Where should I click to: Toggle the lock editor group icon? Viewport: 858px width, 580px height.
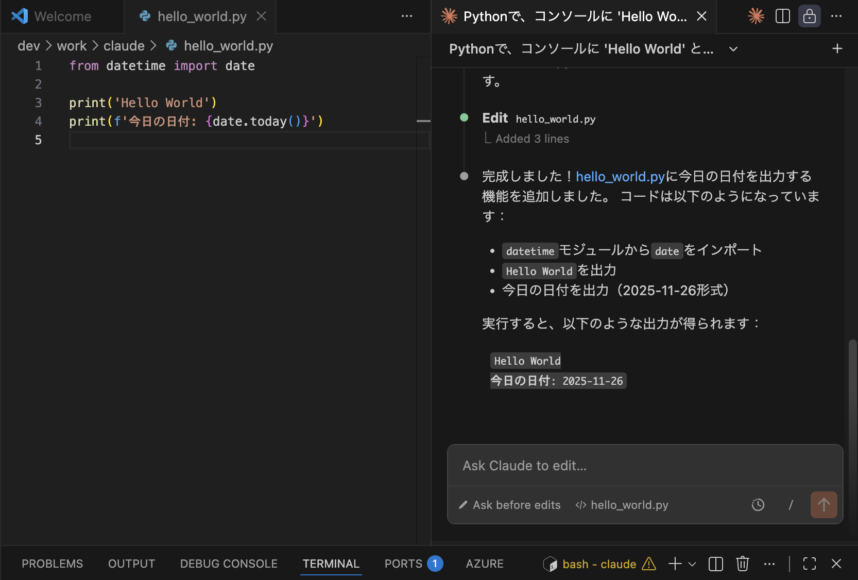[x=809, y=16]
